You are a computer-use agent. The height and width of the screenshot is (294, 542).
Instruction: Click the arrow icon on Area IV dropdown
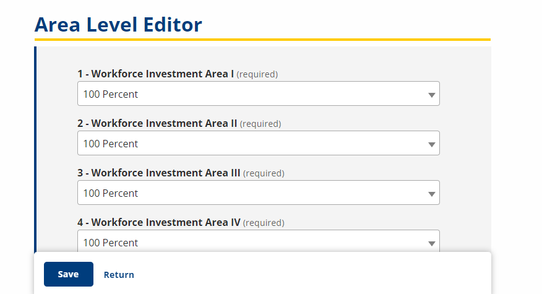[431, 243]
